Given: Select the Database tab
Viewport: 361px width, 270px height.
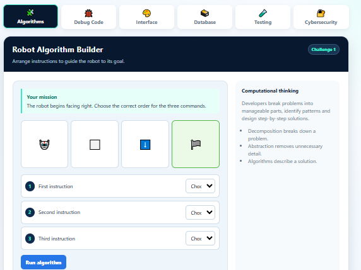Looking at the screenshot, I should point(204,17).
